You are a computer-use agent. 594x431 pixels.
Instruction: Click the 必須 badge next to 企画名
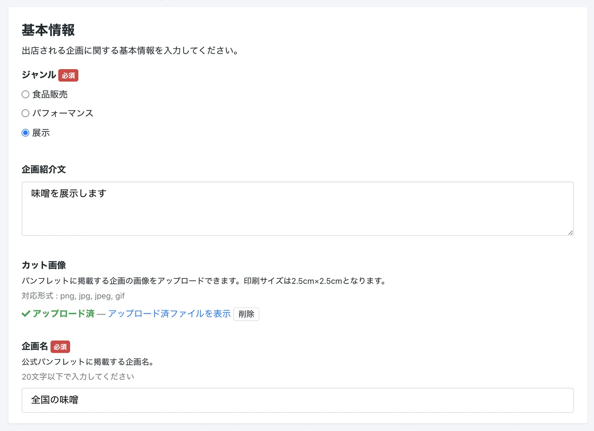[60, 347]
